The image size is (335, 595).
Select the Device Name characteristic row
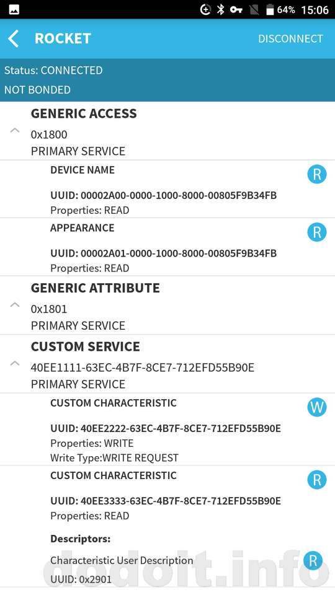[167, 189]
